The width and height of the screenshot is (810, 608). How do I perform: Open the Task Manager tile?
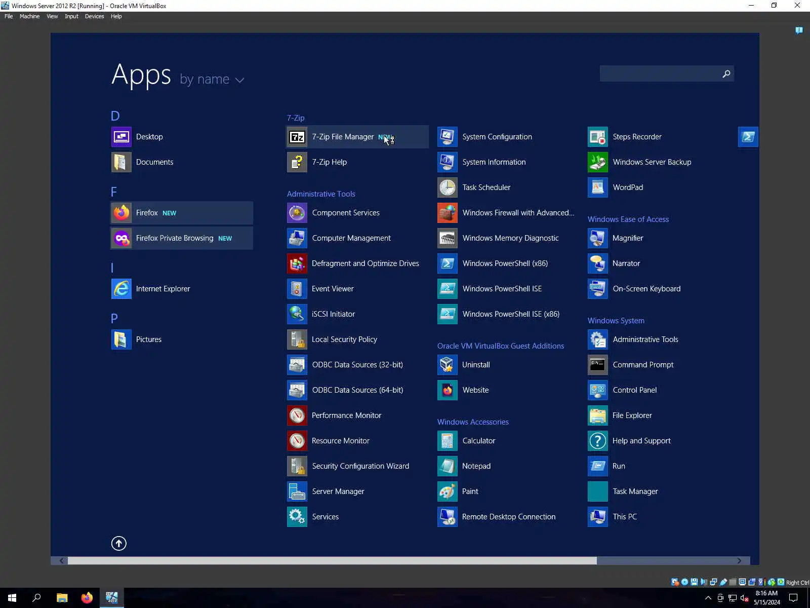598,491
